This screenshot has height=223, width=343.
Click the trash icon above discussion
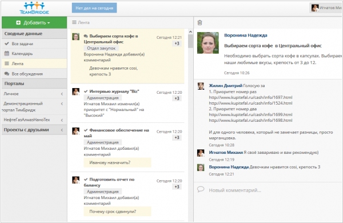coord(200,22)
